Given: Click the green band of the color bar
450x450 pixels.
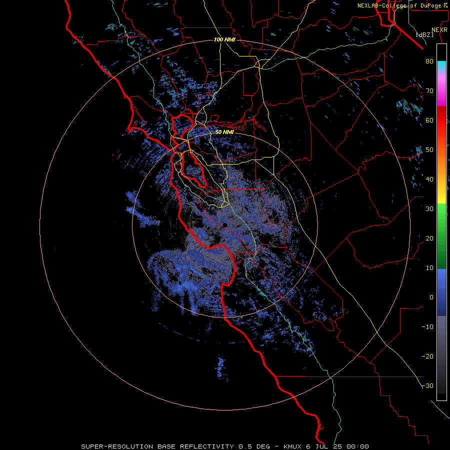Looking at the screenshot, I should pyautogui.click(x=441, y=235).
